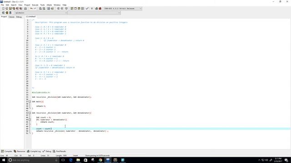The width and height of the screenshot is (291, 163).
Task: Open the Edit menu
Action: [7, 5]
